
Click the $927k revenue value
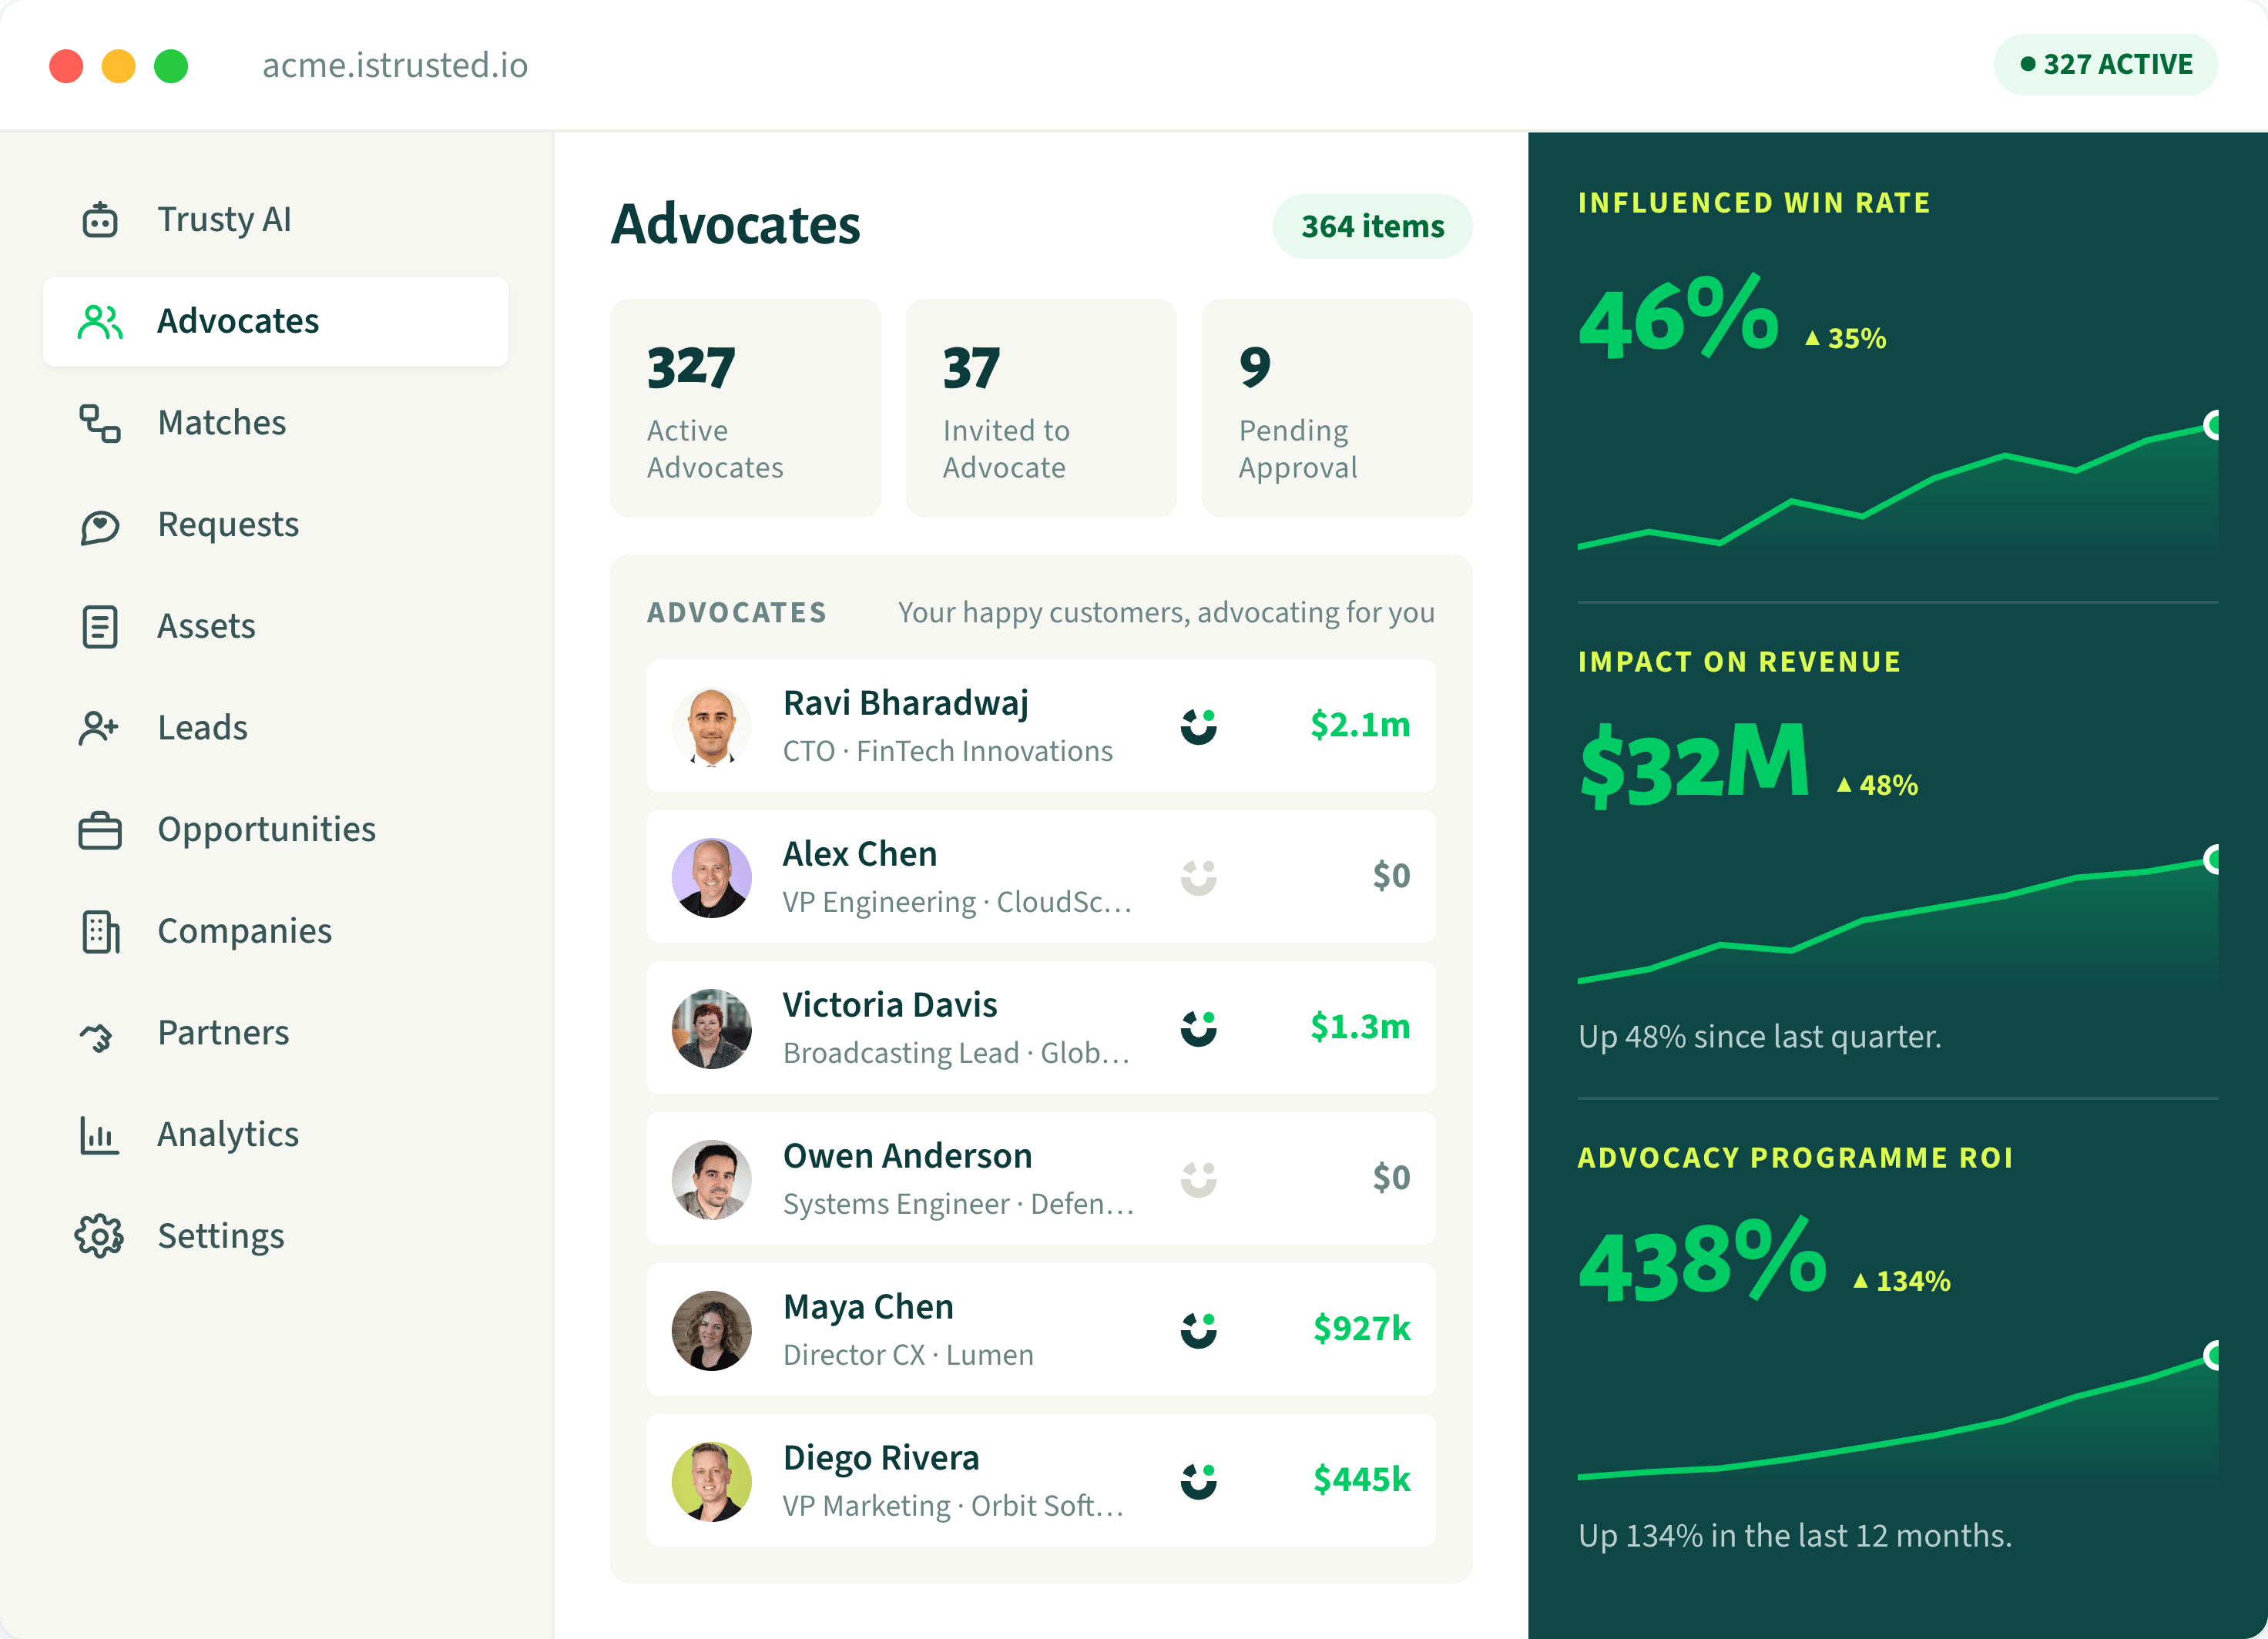[x=1362, y=1328]
